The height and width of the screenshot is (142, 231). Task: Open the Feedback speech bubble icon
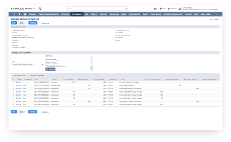169,9
